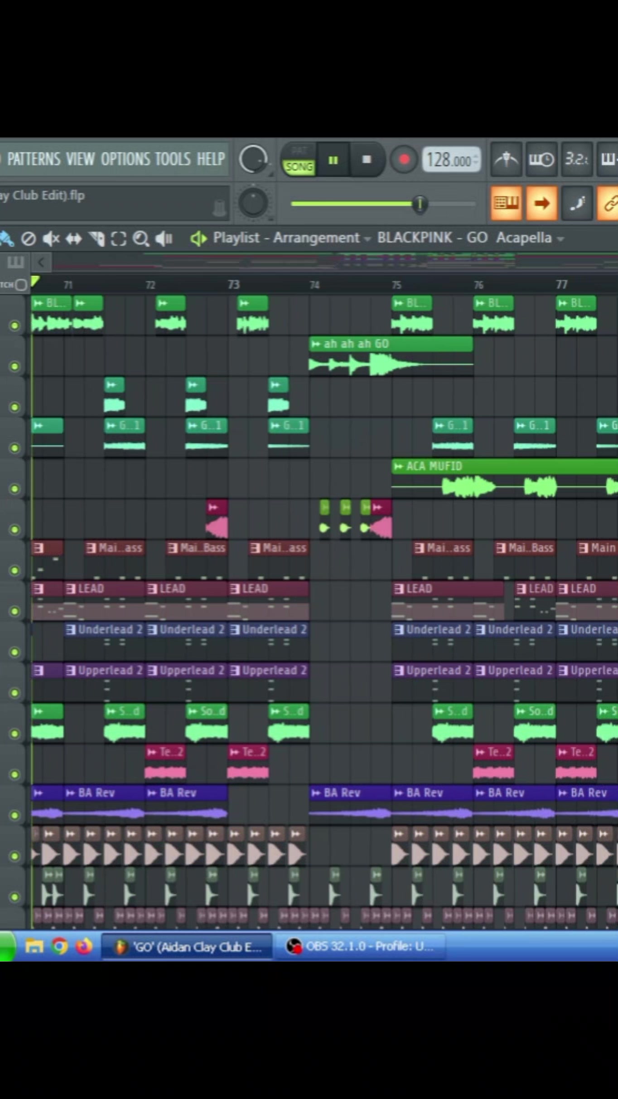Switch to the OBS 32.1.0 taskbar window
This screenshot has height=1099, width=618.
click(361, 947)
